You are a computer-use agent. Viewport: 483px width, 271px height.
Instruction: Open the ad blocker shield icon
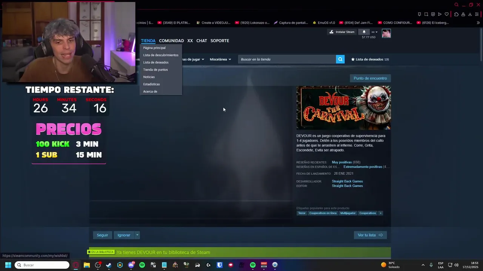coord(433,14)
